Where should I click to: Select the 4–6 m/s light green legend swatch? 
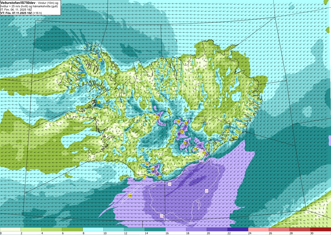click(52, 229)
